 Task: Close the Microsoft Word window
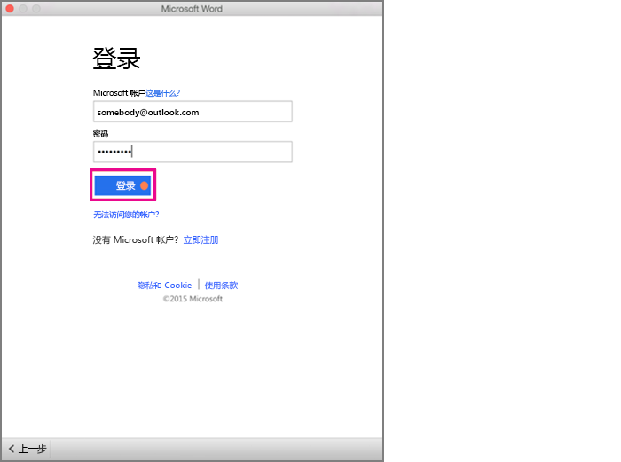tap(11, 9)
